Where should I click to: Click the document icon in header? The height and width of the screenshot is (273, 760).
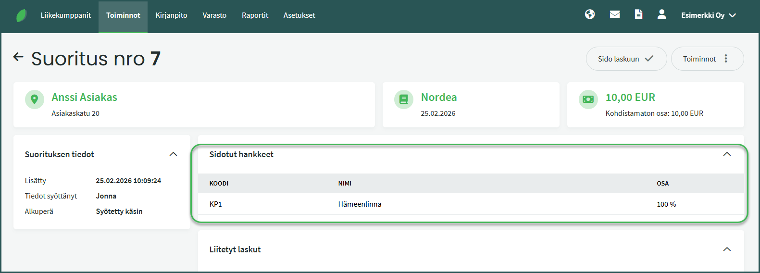click(638, 14)
